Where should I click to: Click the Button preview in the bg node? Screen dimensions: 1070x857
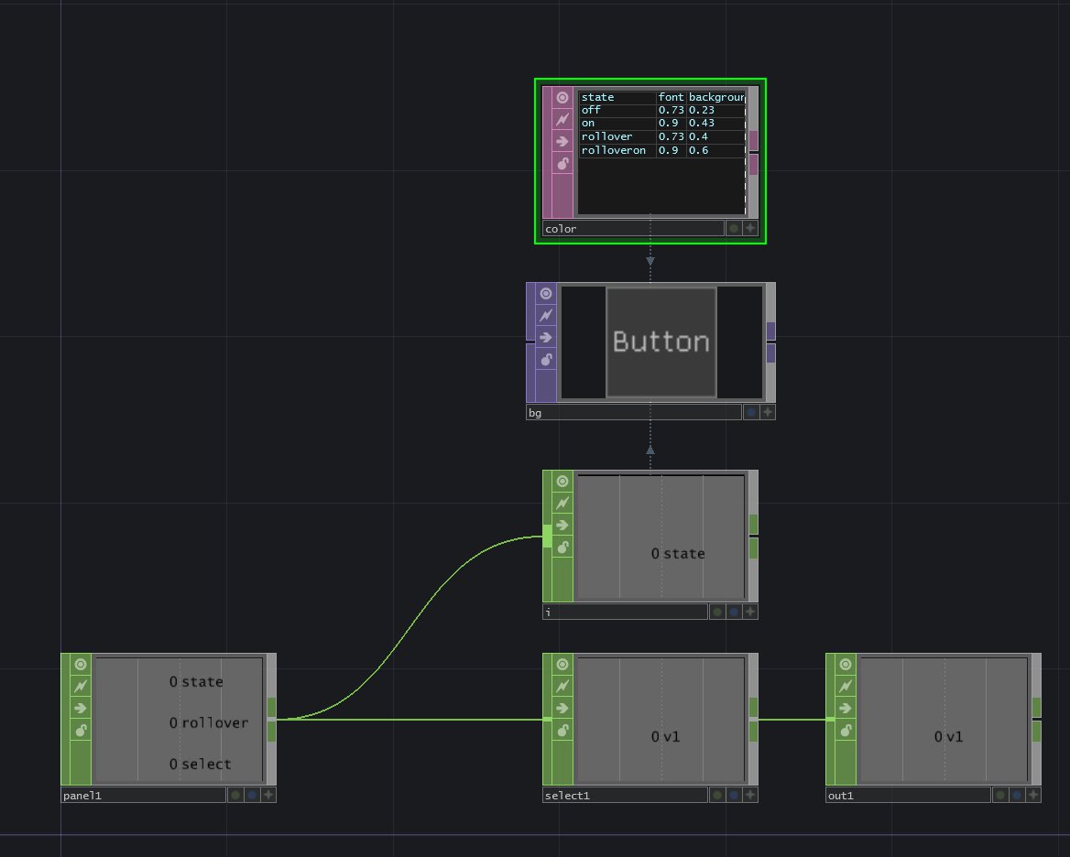(661, 342)
